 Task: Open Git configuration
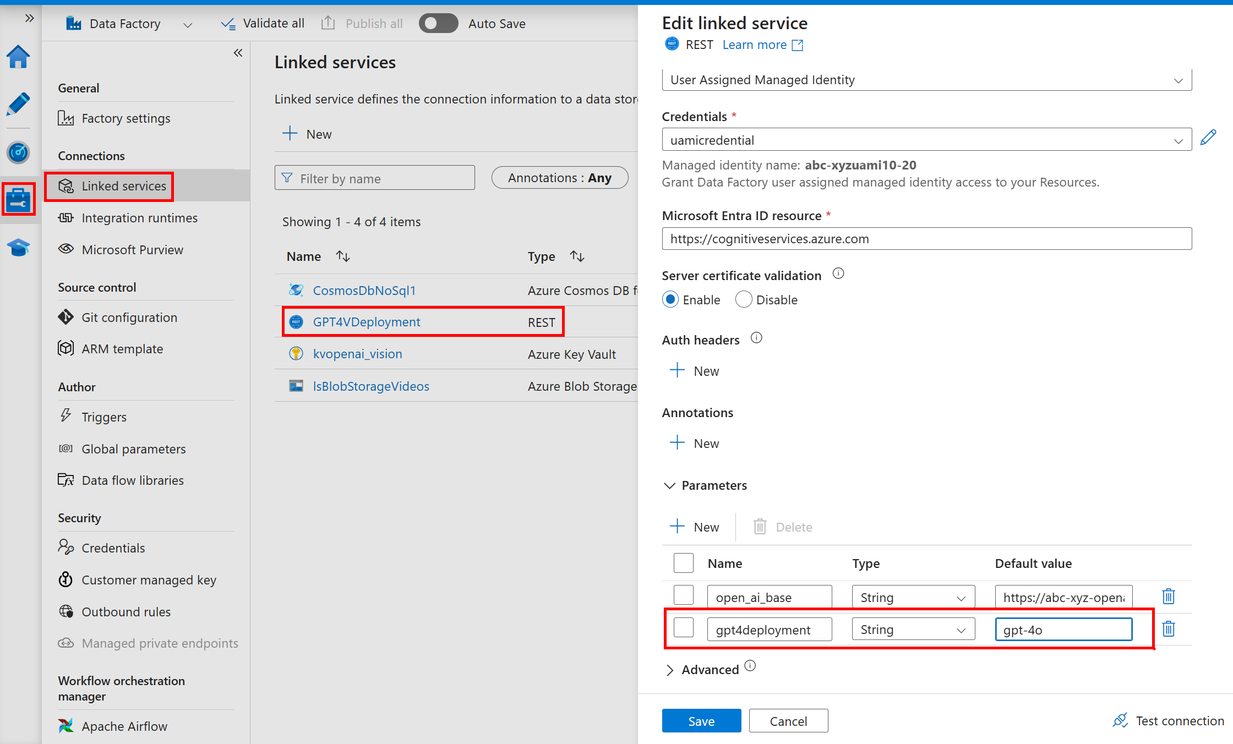pyautogui.click(x=129, y=318)
